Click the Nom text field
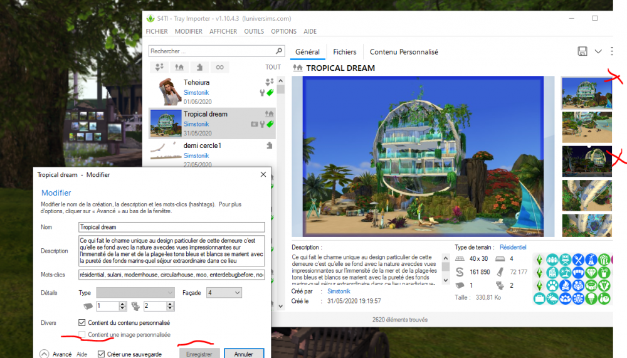The height and width of the screenshot is (358, 627). point(172,227)
